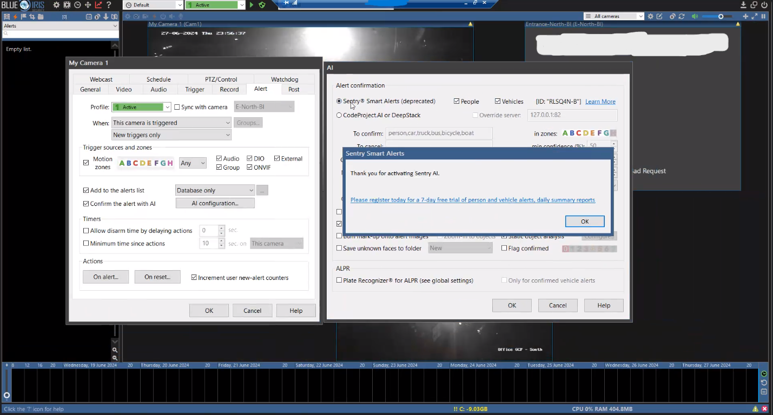Image resolution: width=773 pixels, height=415 pixels.
Task: Open the Any motion zones dropdown
Action: click(193, 163)
